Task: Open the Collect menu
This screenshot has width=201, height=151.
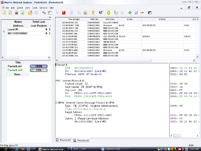Action: coord(20,7)
